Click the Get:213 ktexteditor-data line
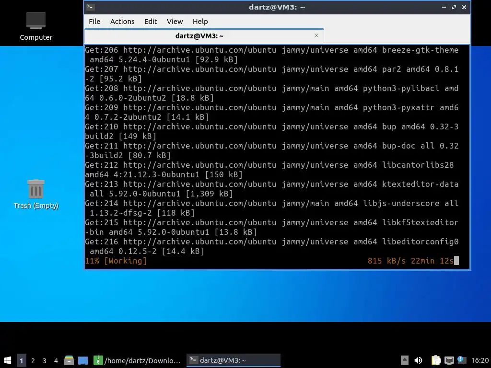Image resolution: width=491 pixels, height=368 pixels. click(272, 189)
